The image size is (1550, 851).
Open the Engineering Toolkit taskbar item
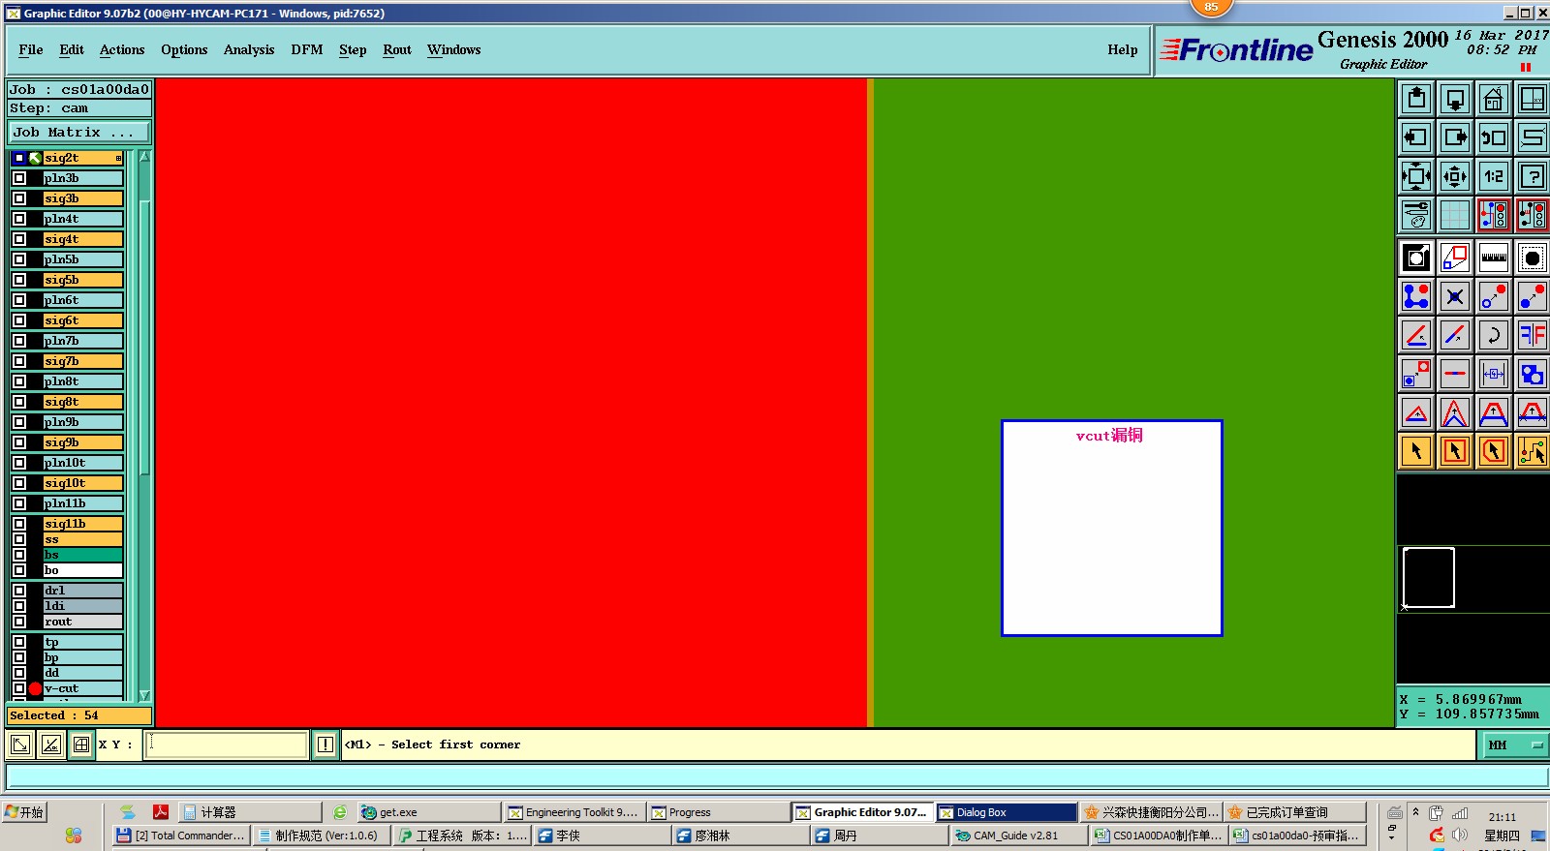pyautogui.click(x=573, y=812)
